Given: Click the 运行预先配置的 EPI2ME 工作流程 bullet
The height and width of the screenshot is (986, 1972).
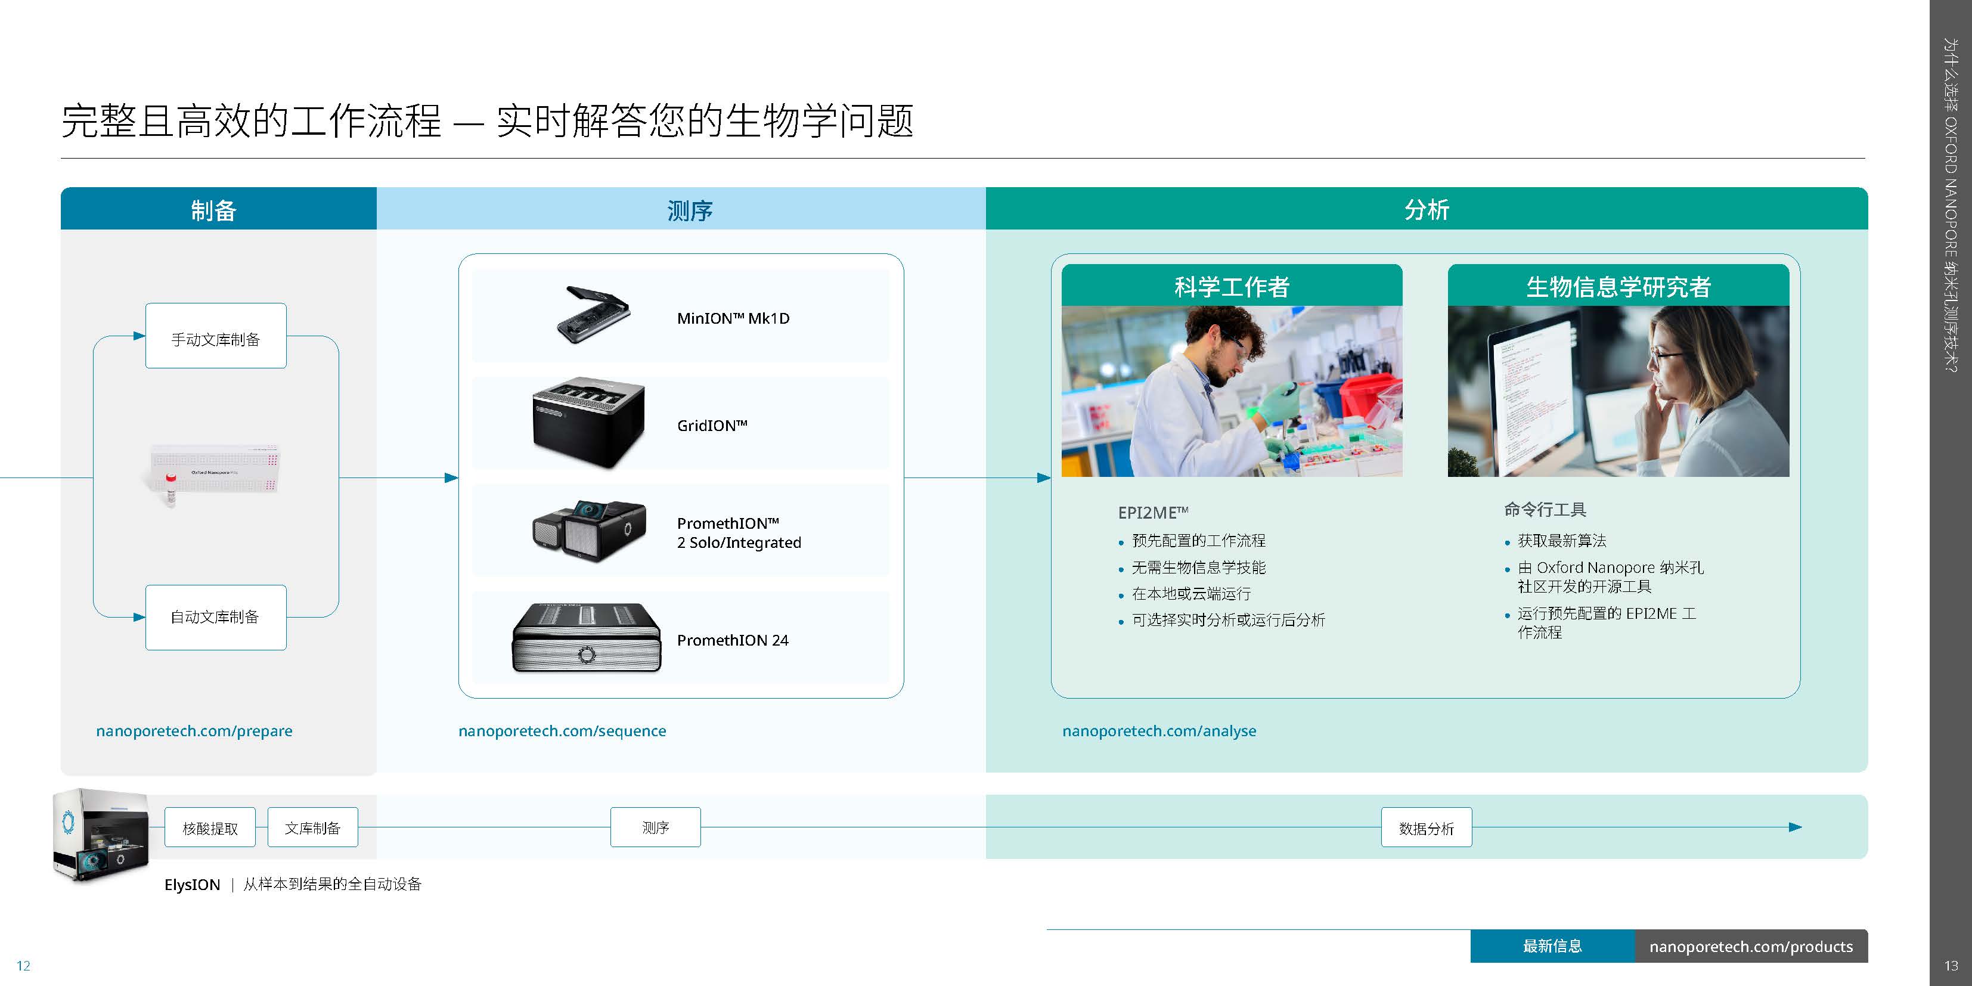Looking at the screenshot, I should pyautogui.click(x=1607, y=622).
